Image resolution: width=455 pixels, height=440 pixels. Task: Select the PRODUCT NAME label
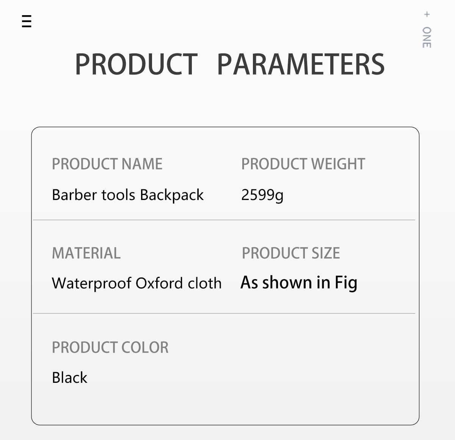click(x=107, y=164)
